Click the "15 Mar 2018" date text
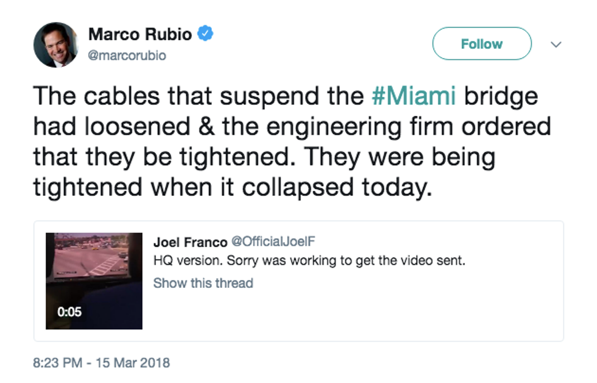 pos(132,363)
